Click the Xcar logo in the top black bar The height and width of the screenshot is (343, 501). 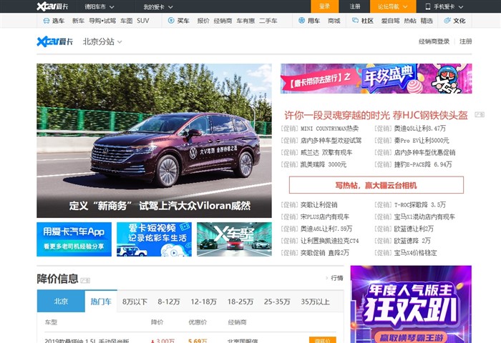point(52,6)
